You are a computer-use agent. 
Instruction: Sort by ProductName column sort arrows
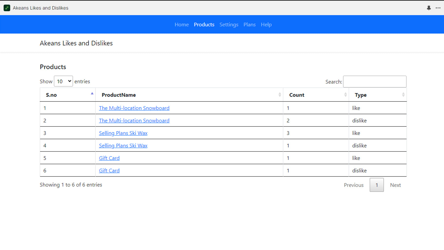[x=279, y=95]
